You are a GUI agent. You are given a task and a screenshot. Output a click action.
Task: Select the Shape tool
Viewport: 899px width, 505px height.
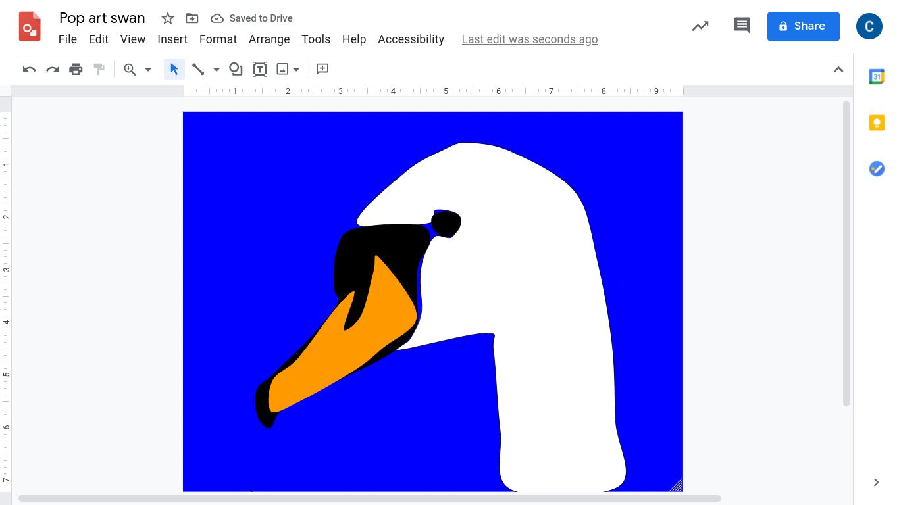point(236,69)
